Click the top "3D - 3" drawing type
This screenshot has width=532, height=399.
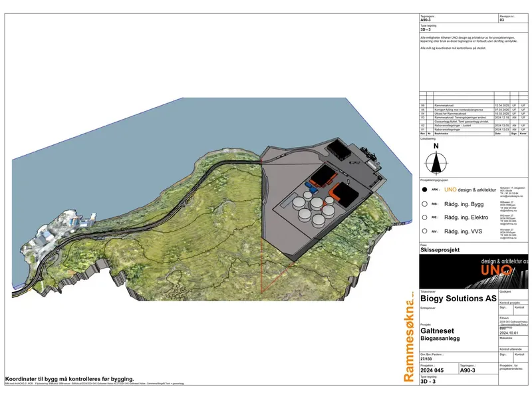pos(426,29)
